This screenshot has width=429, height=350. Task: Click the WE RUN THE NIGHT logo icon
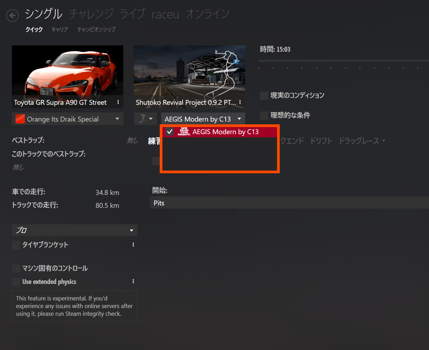pos(183,132)
